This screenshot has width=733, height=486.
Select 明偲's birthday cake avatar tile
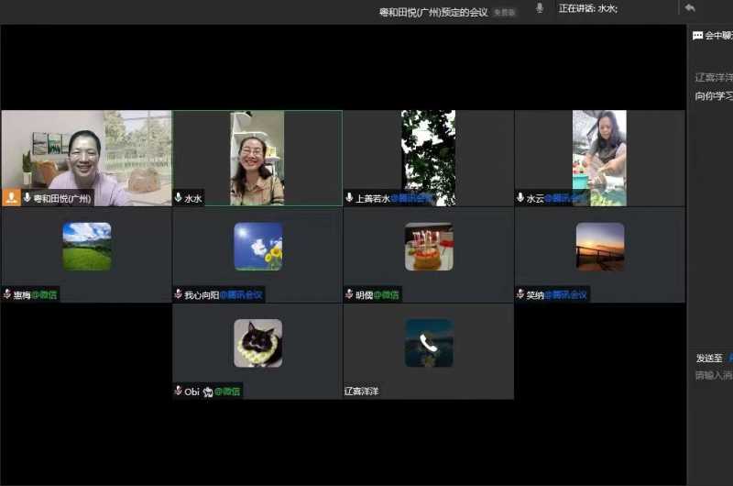429,247
